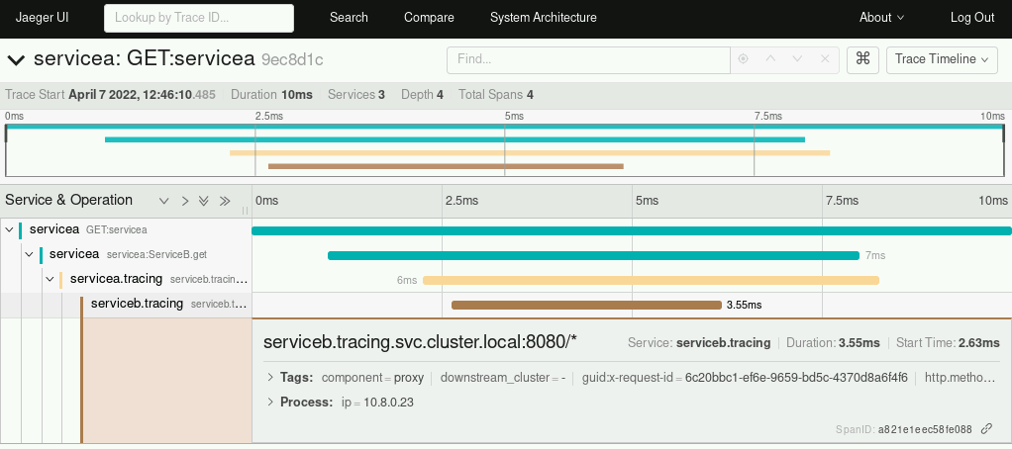Click the Log Out link
1012x449 pixels.
(x=972, y=18)
